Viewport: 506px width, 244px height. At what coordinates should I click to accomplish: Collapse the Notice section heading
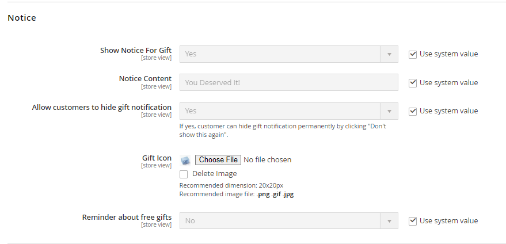(x=22, y=18)
